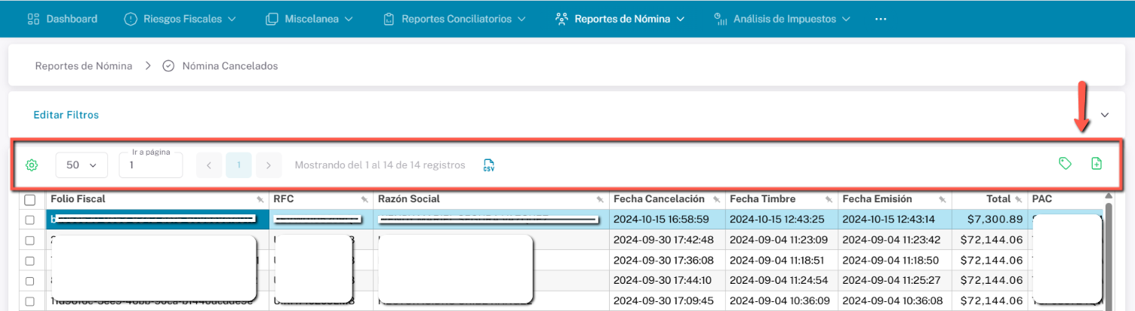
Task: Open the 50 rows-per-page dropdown
Action: point(82,165)
